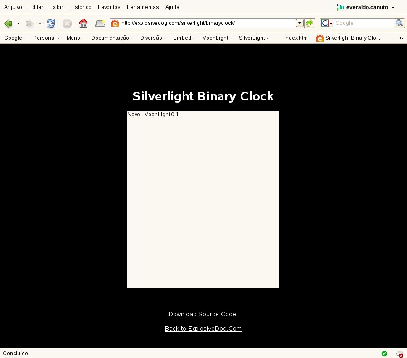Open the MoonLight bookmarks folder

(217, 38)
